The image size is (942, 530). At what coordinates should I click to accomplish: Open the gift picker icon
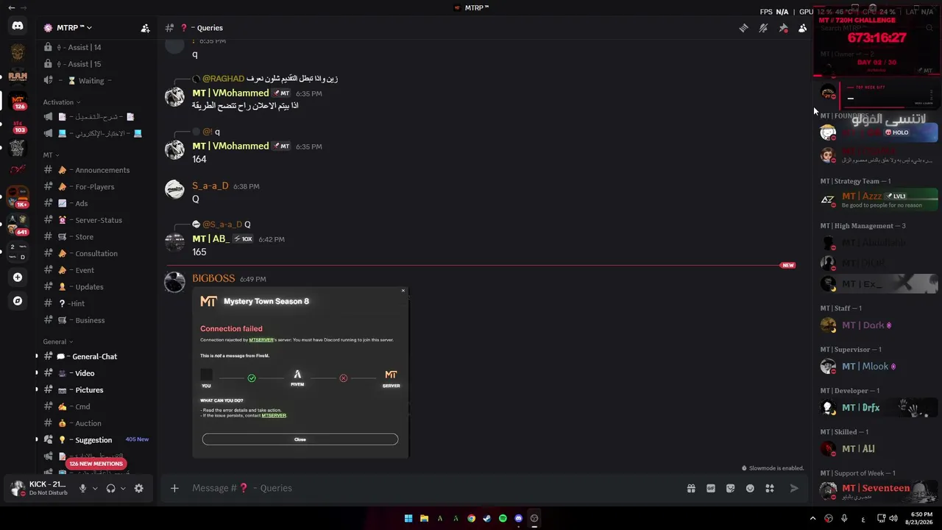click(x=691, y=488)
